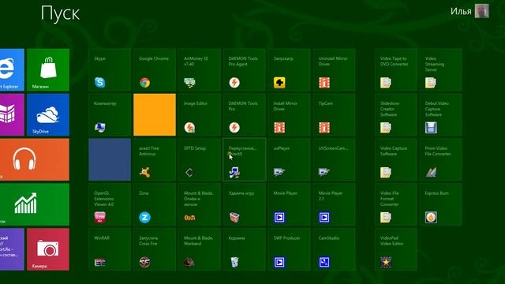
Task: Open the Movie Player 2.1 tile
Action: click(x=334, y=204)
